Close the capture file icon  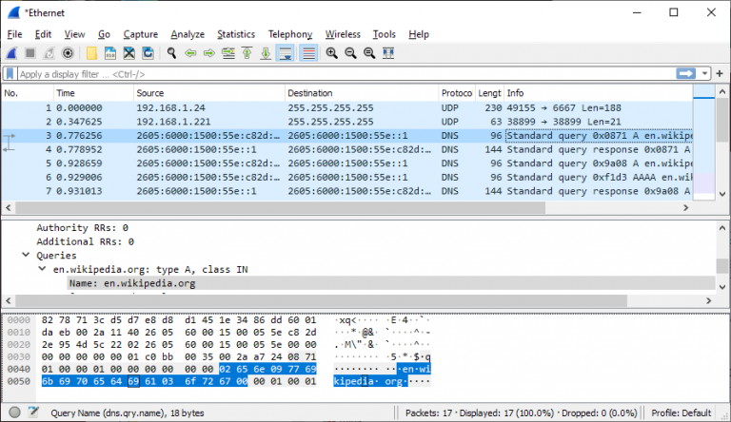click(x=128, y=53)
